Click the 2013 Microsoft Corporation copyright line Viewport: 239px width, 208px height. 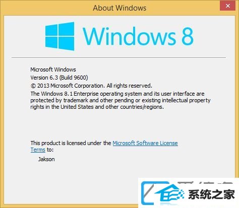[x=91, y=86]
